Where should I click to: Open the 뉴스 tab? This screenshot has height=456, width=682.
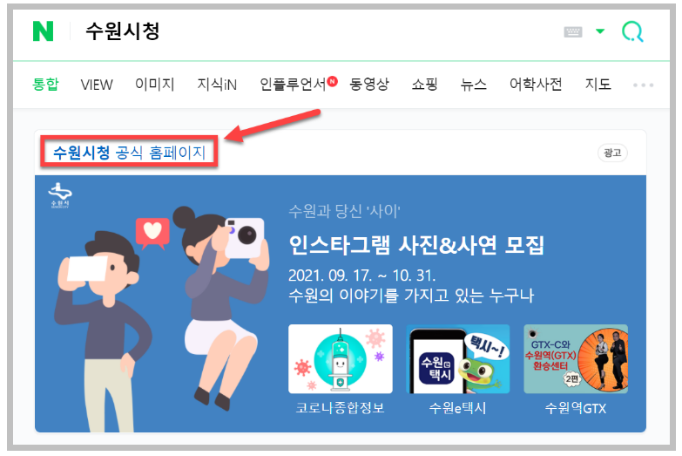(474, 84)
